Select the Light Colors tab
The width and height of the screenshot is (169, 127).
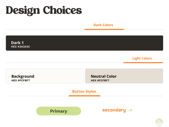142,58
